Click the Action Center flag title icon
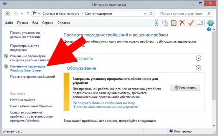218x136 pixels. pos(5,4)
